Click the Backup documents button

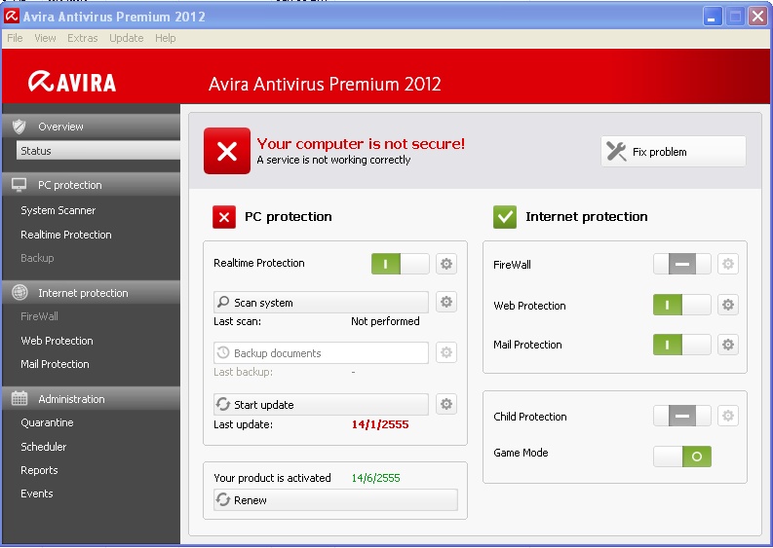coord(321,352)
